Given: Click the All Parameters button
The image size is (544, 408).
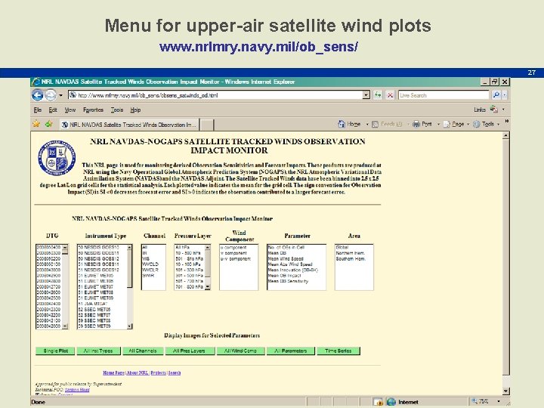Looking at the screenshot, I should coord(290,351).
